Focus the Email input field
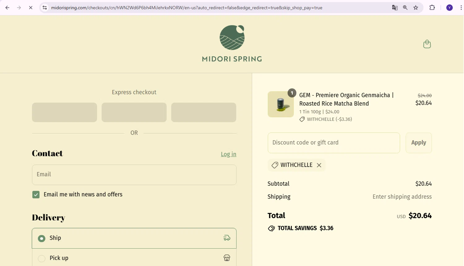This screenshot has width=464, height=266. pyautogui.click(x=134, y=175)
